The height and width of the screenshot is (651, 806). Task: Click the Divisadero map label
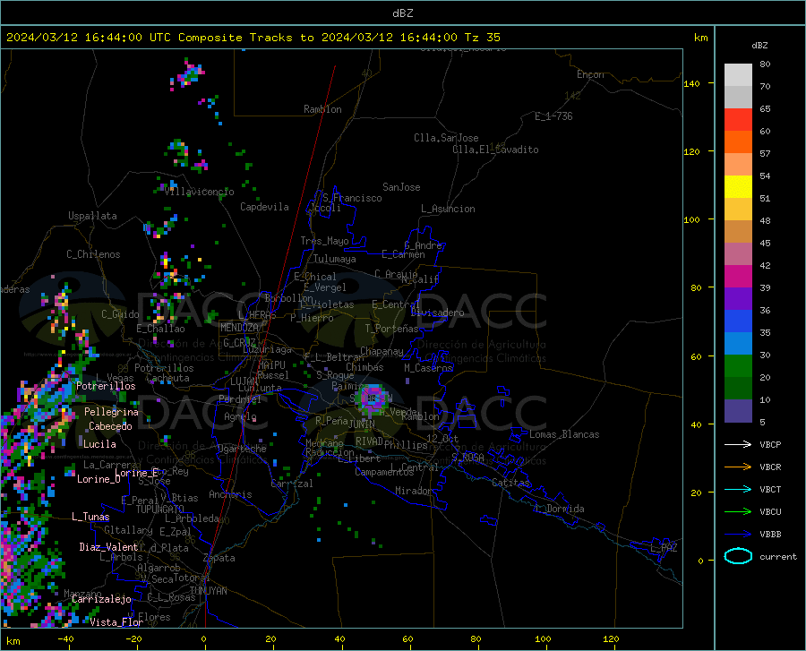(x=437, y=313)
